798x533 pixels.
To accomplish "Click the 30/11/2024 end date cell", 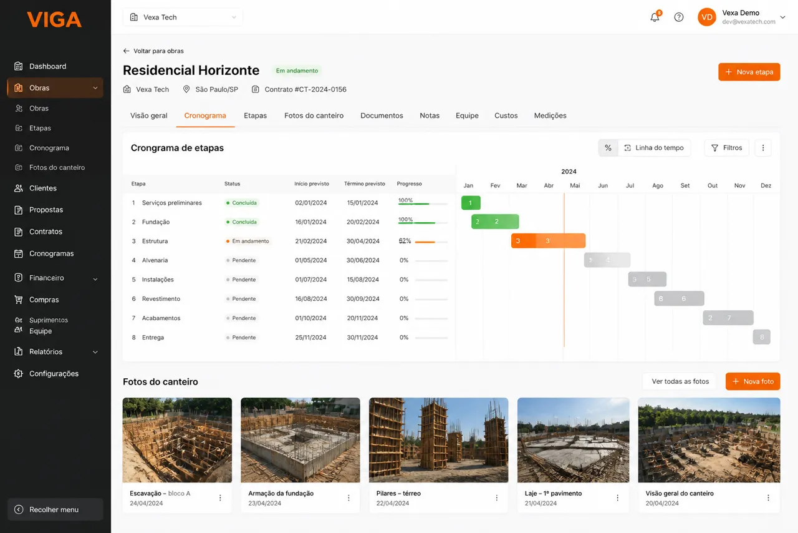I will [x=362, y=338].
